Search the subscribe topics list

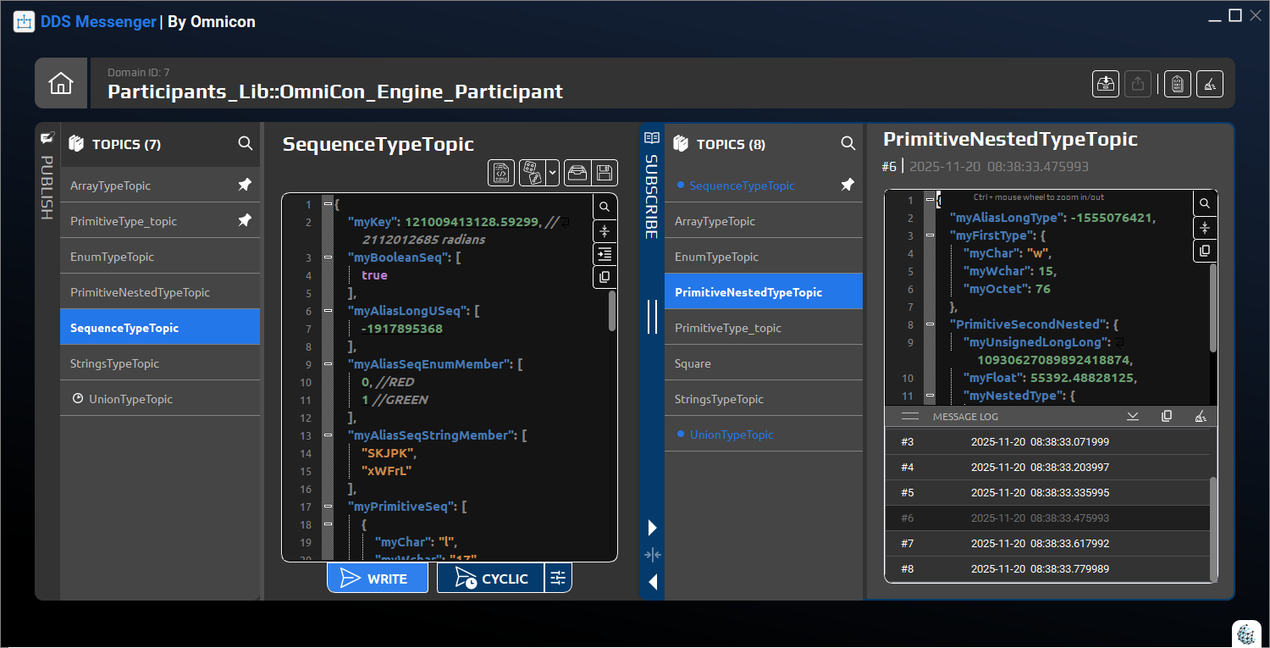pyautogui.click(x=848, y=144)
